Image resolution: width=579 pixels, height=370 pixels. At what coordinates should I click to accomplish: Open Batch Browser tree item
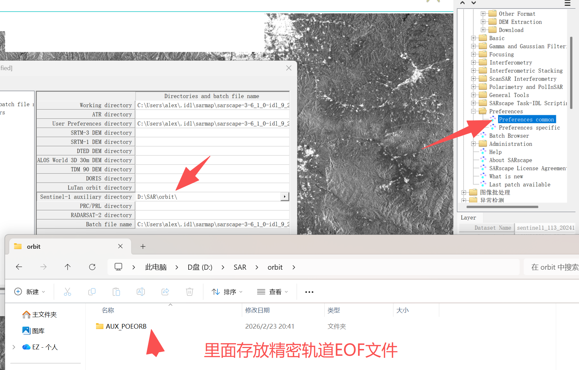click(509, 136)
